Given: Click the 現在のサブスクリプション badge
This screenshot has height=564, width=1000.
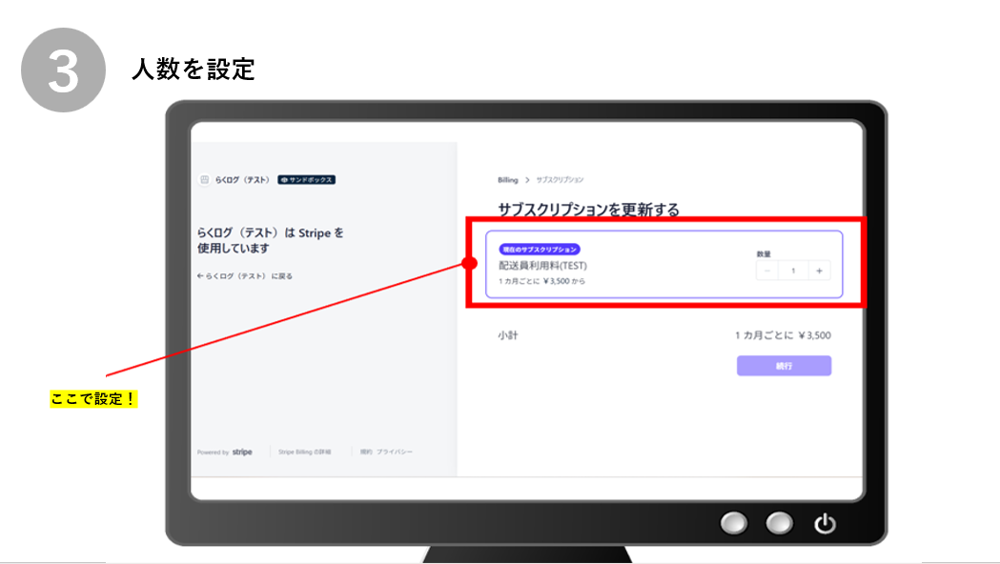Looking at the screenshot, I should click(539, 249).
